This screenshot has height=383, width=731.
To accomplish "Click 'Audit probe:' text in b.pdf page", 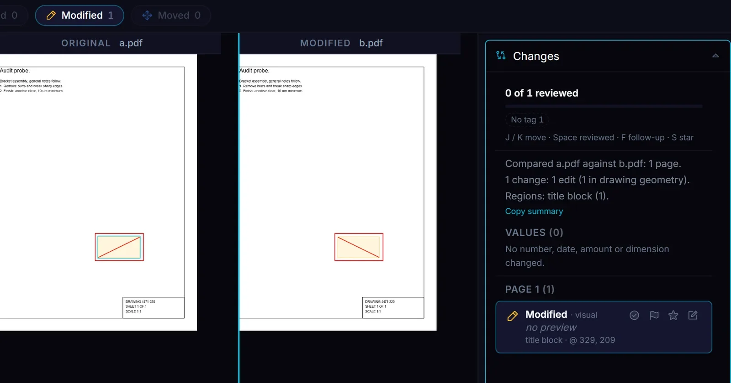I will 254,71.
